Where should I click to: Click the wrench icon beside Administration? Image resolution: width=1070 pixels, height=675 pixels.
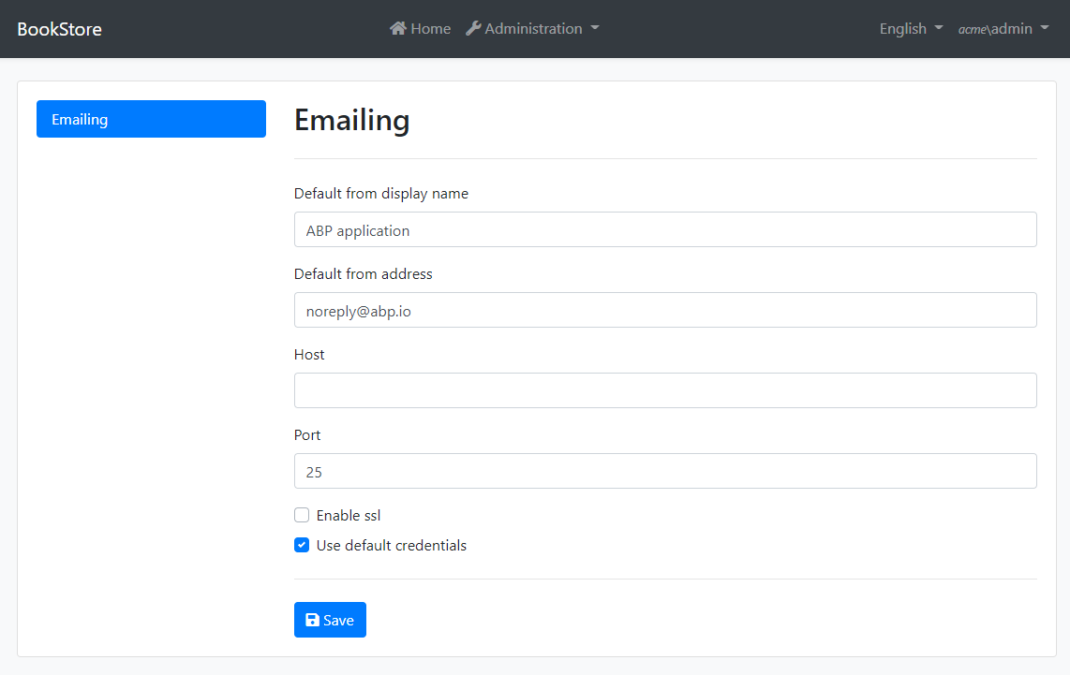coord(473,29)
